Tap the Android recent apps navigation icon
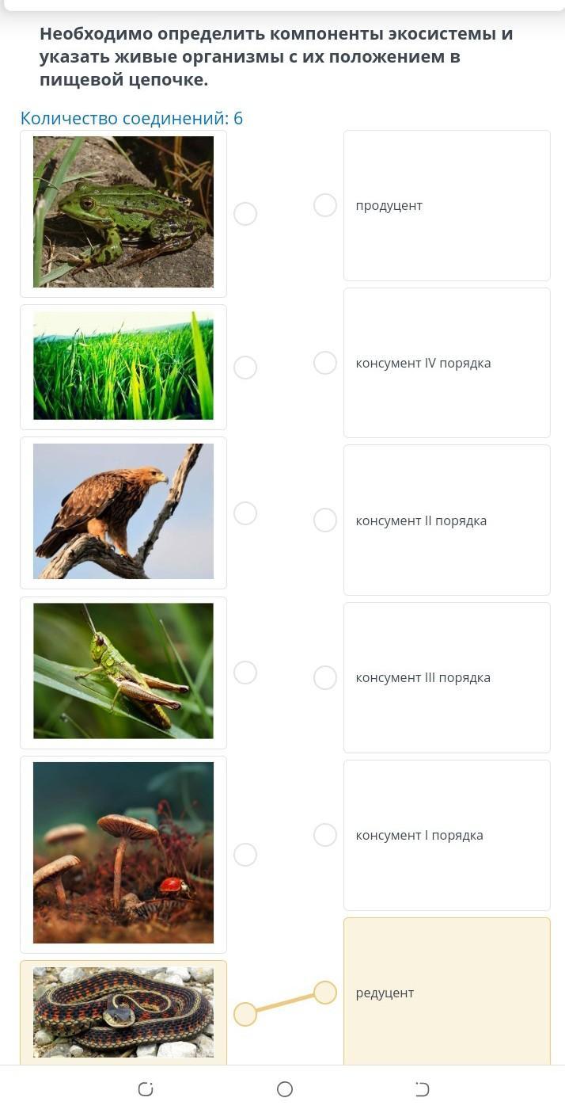565x1113 pixels. pos(146,1089)
